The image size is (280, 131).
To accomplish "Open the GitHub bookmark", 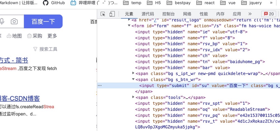I will coord(54,3).
